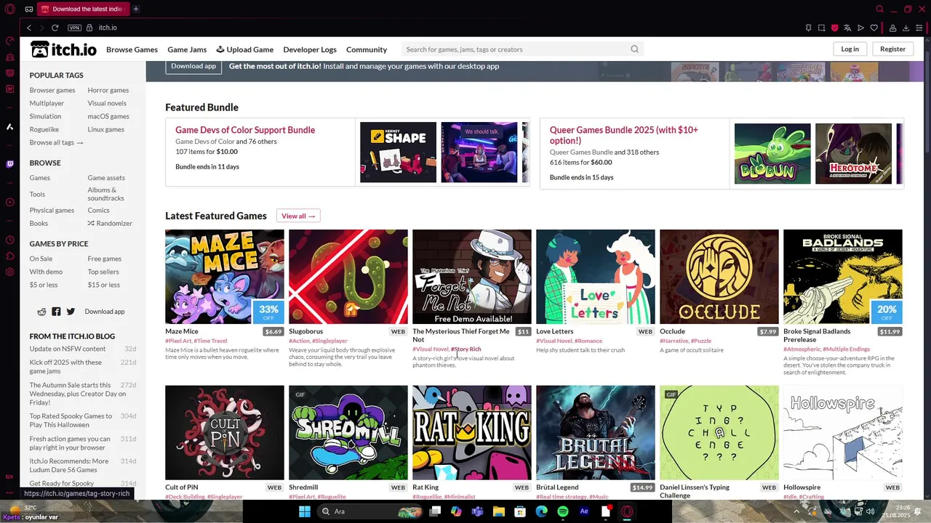
Task: Open Twitch in the Opera sidebar
Action: 9,164
